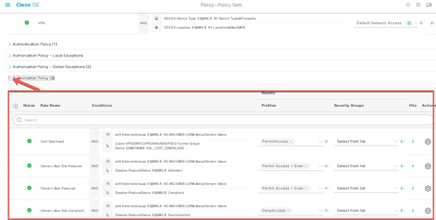Open security group list for Cert Download

pos(366,141)
